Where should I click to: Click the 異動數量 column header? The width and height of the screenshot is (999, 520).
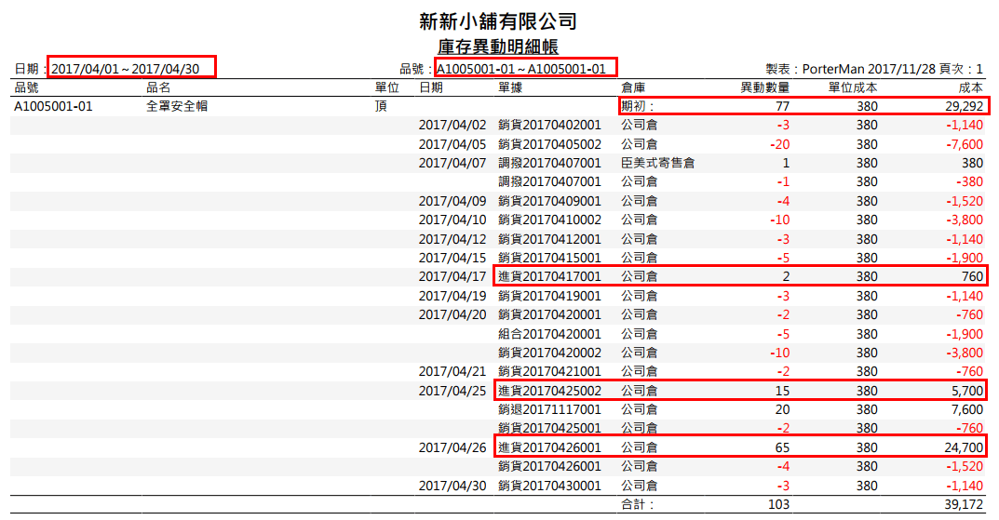tap(764, 87)
